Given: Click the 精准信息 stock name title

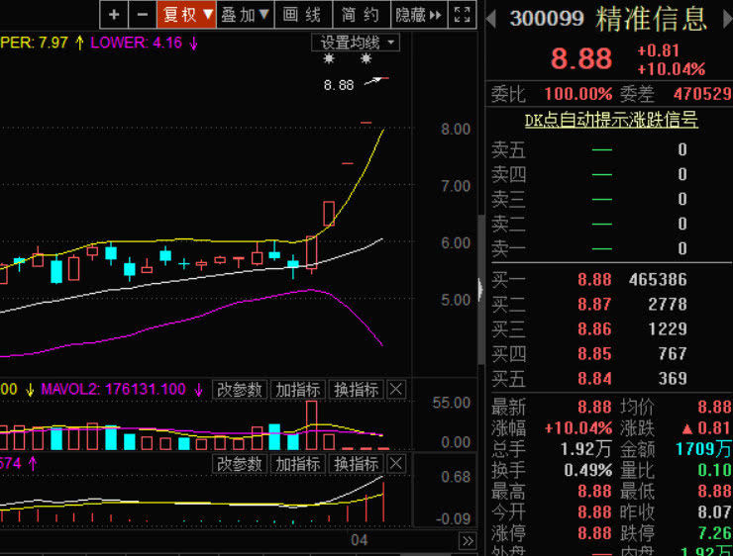Looking at the screenshot, I should (651, 18).
